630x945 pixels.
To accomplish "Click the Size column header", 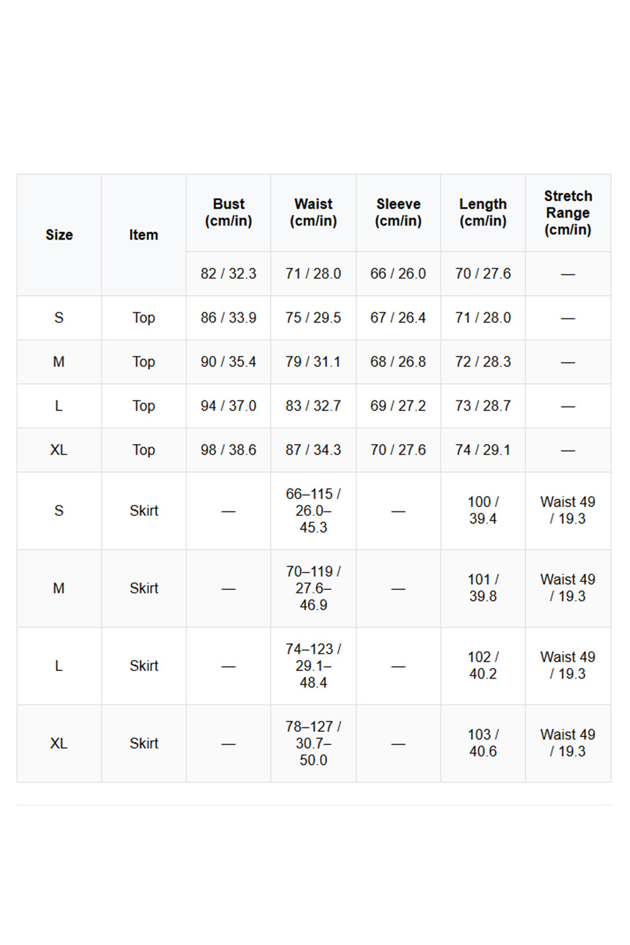I will (x=59, y=235).
